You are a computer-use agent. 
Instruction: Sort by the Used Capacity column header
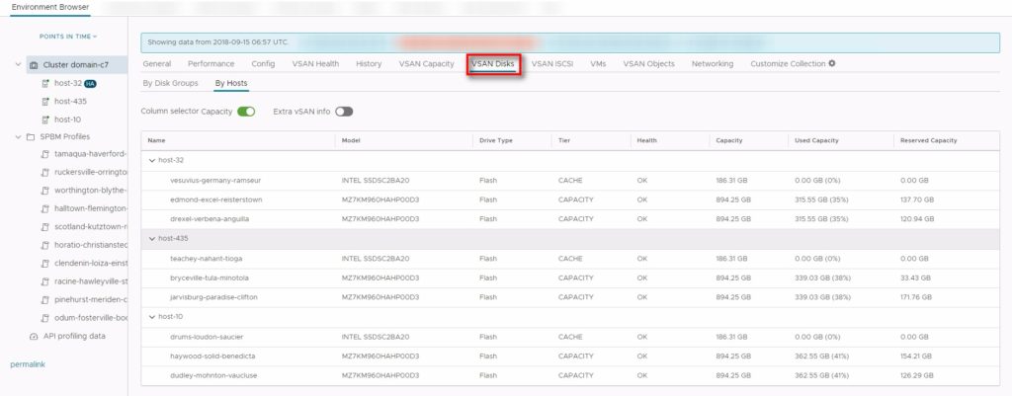[x=818, y=140]
